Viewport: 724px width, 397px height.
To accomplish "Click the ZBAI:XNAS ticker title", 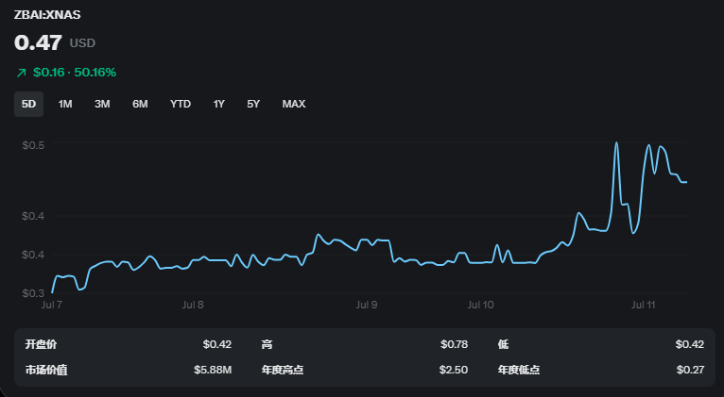I will tap(47, 15).
